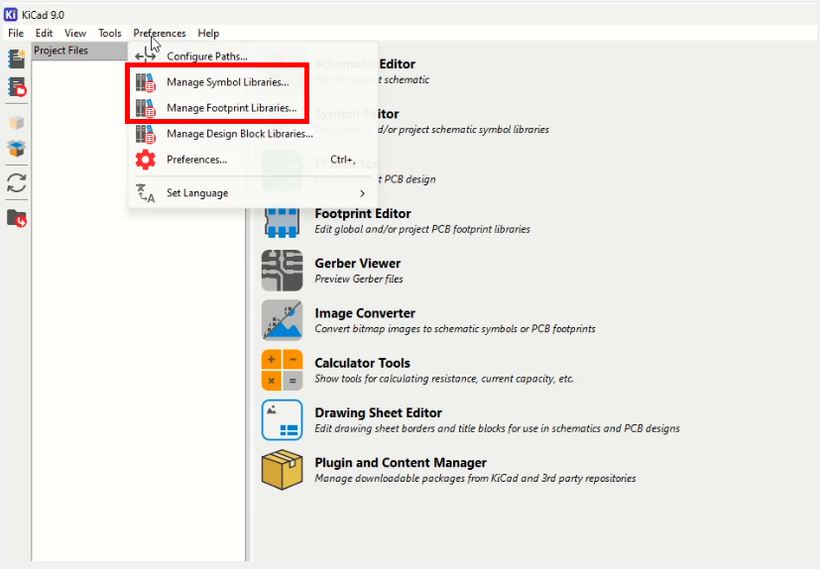Click the unarchive project box icon

point(17,149)
